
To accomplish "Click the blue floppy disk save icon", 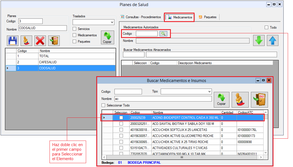I will [x=13, y=41].
